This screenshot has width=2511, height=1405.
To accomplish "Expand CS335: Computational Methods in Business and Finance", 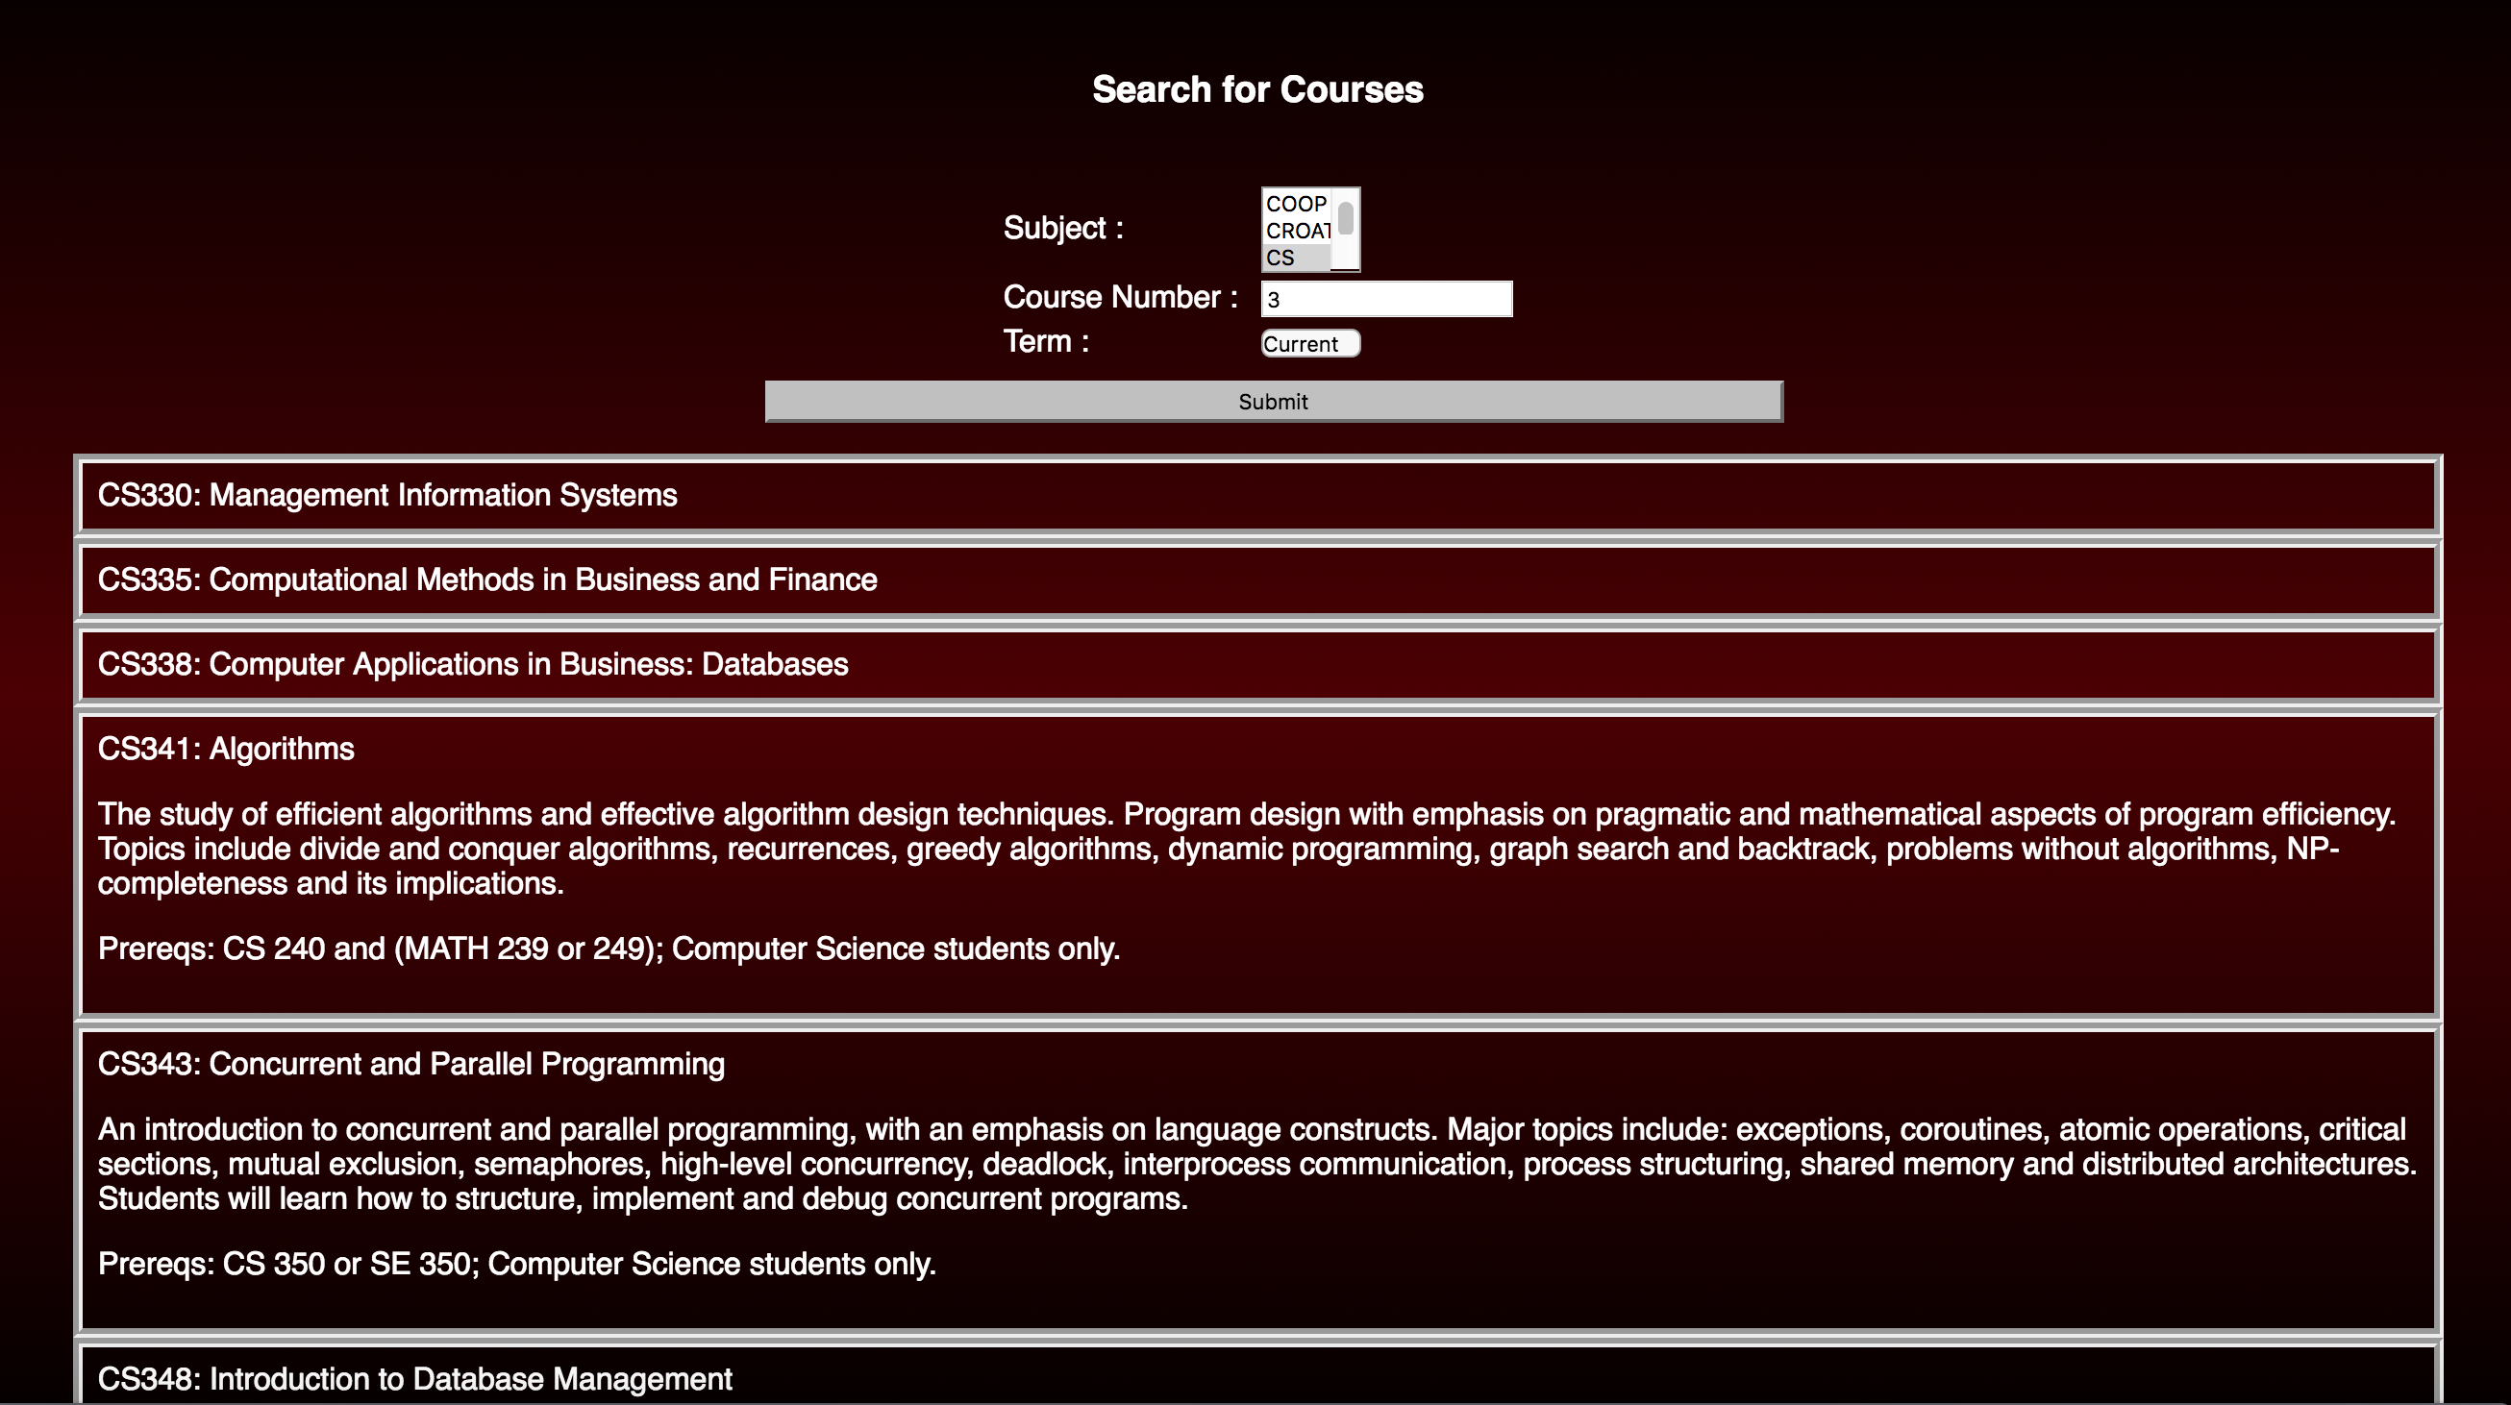I will click(1257, 579).
